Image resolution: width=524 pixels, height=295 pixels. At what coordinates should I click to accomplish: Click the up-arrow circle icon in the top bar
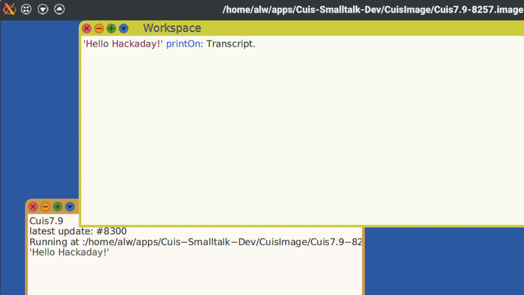pos(60,9)
